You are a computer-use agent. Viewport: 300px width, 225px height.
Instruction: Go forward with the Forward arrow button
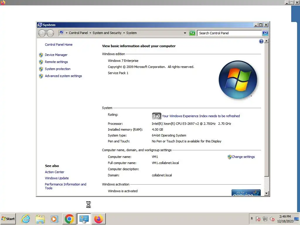click(50, 33)
